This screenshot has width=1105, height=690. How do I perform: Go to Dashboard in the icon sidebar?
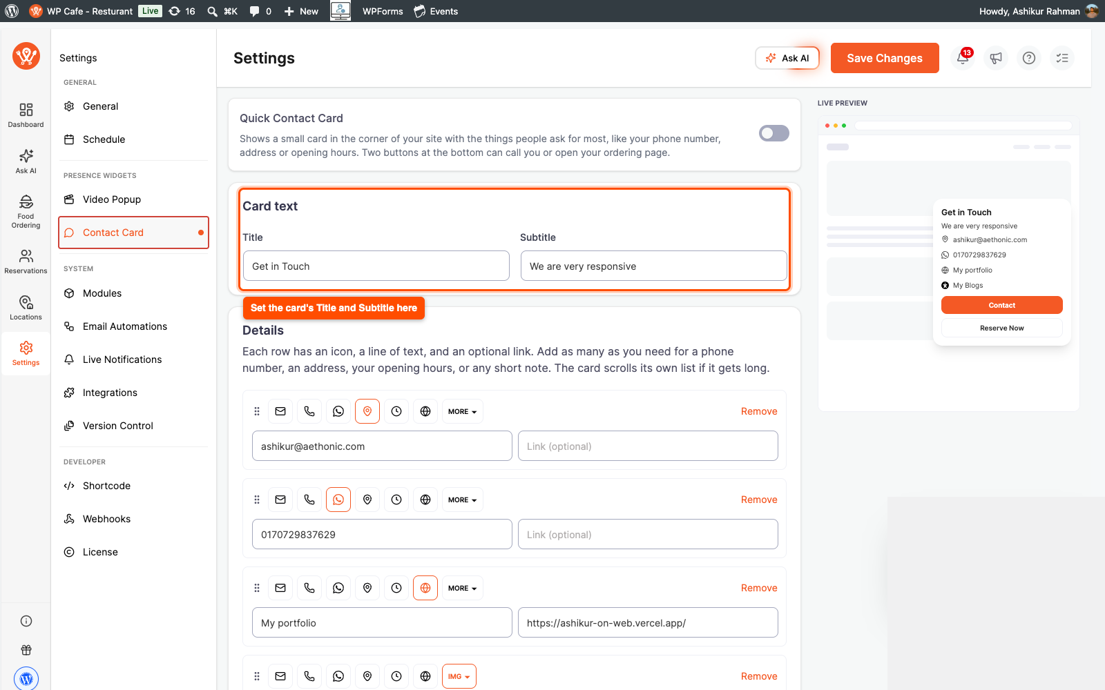tap(26, 115)
